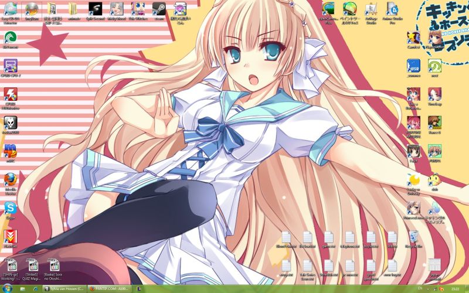The image size is (469, 293).
Task: Switch to FANTIF.COM Firefox taskbar window
Action: 110,289
